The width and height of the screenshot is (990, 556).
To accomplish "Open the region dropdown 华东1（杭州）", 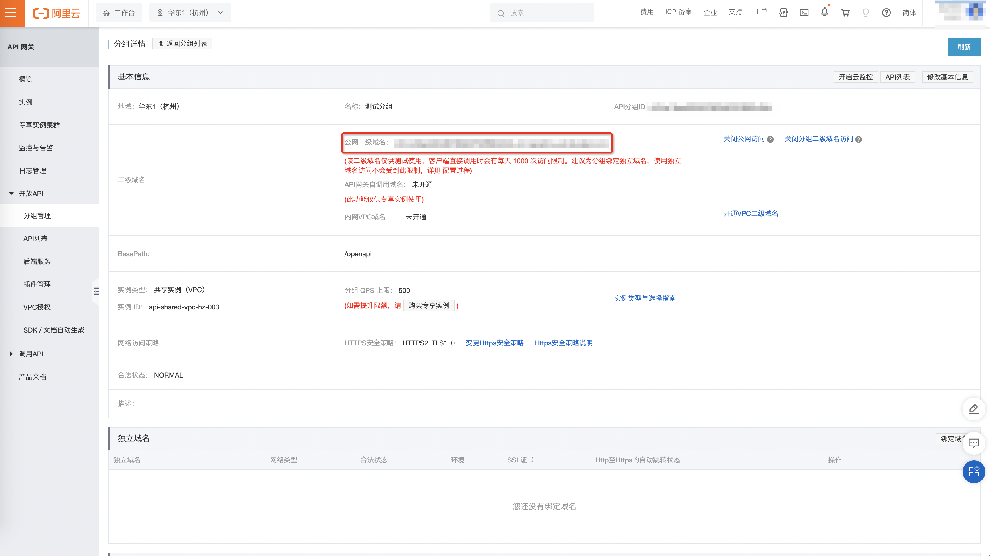I will coord(190,13).
